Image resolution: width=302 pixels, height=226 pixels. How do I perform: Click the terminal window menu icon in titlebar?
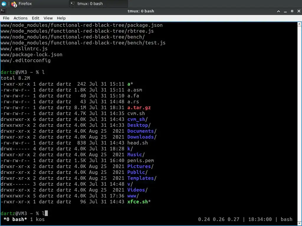click(x=3, y=11)
